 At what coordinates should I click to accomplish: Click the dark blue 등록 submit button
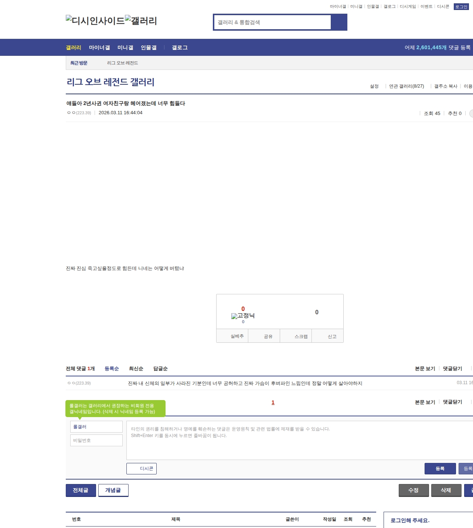[440, 468]
